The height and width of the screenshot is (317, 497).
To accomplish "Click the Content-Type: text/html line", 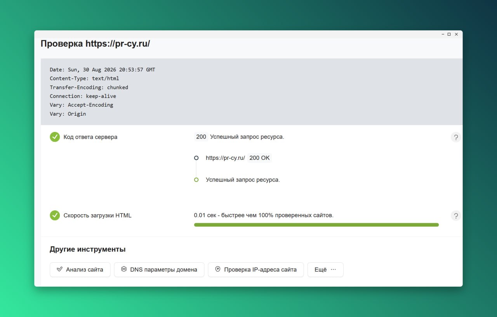I will pos(84,78).
